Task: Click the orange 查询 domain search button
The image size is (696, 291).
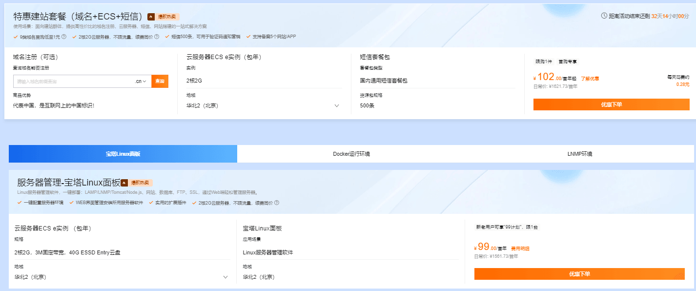Action: tap(160, 82)
